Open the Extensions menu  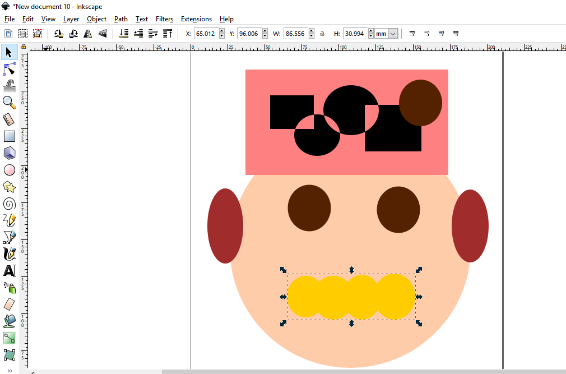click(196, 19)
